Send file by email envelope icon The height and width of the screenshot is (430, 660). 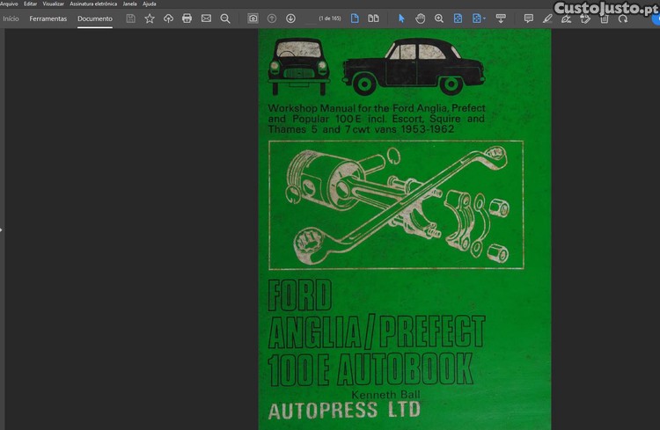coord(206,18)
